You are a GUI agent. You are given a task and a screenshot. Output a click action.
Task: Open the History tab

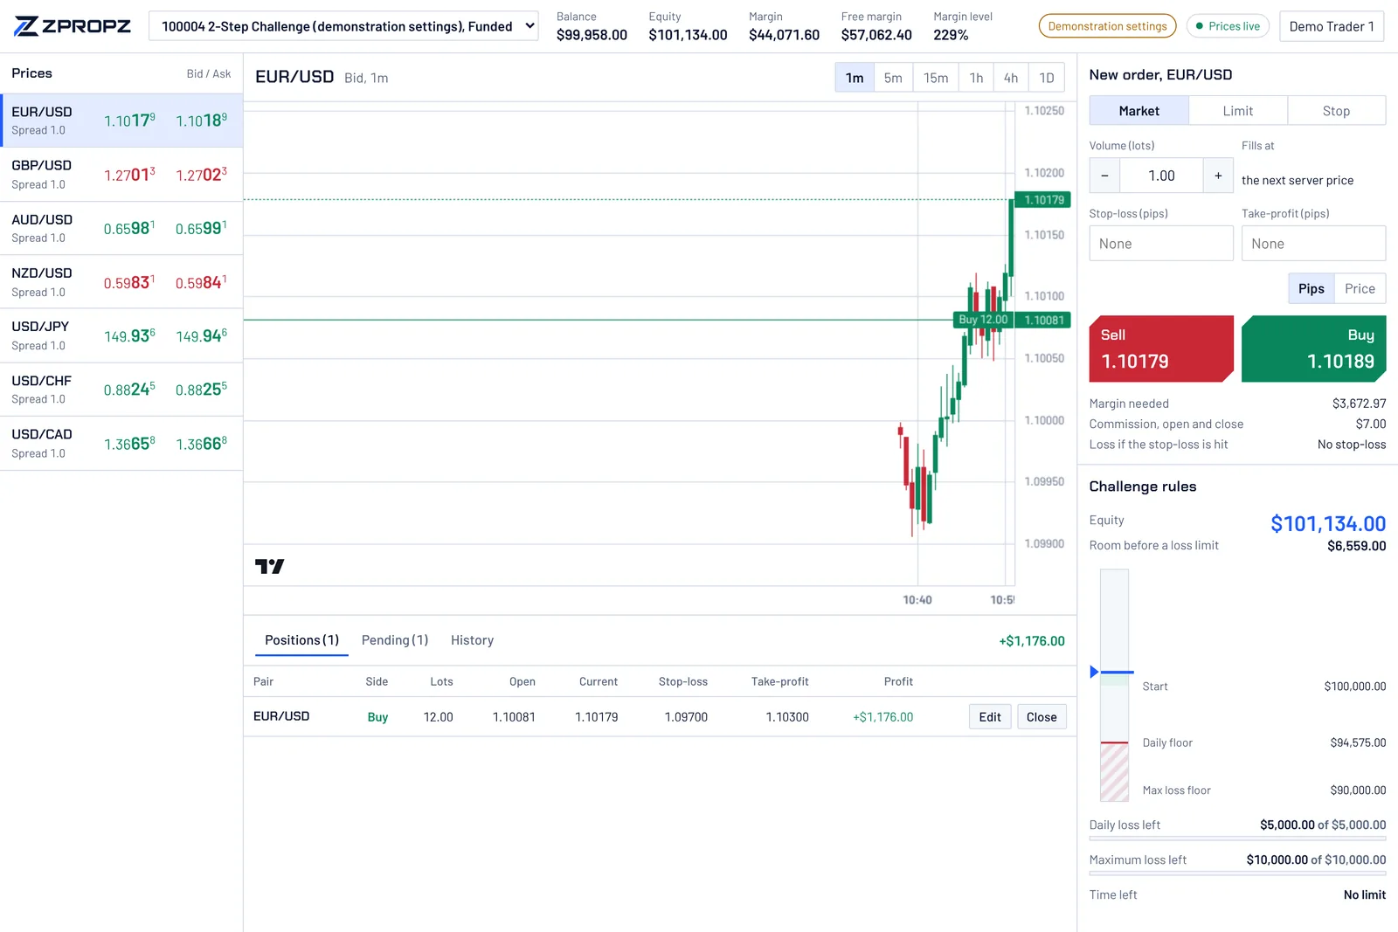click(x=472, y=640)
